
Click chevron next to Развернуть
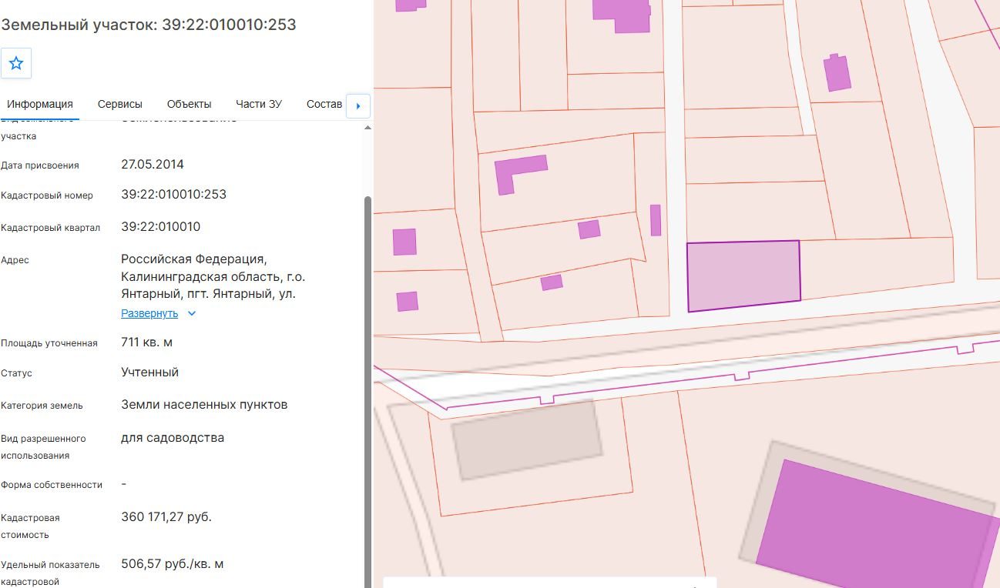(192, 313)
